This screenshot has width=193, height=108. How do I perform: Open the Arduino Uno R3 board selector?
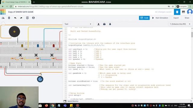click(180, 24)
